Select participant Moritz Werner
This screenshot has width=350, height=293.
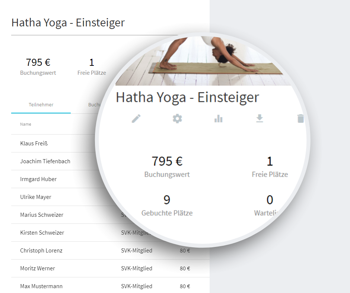38,268
